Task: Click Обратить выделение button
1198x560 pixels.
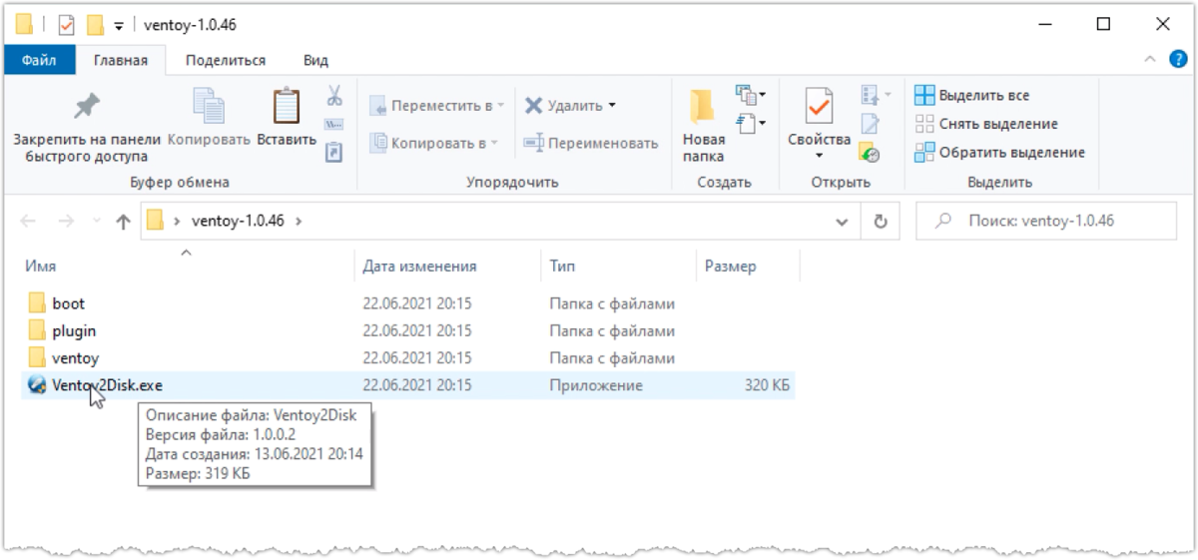Action: click(999, 153)
